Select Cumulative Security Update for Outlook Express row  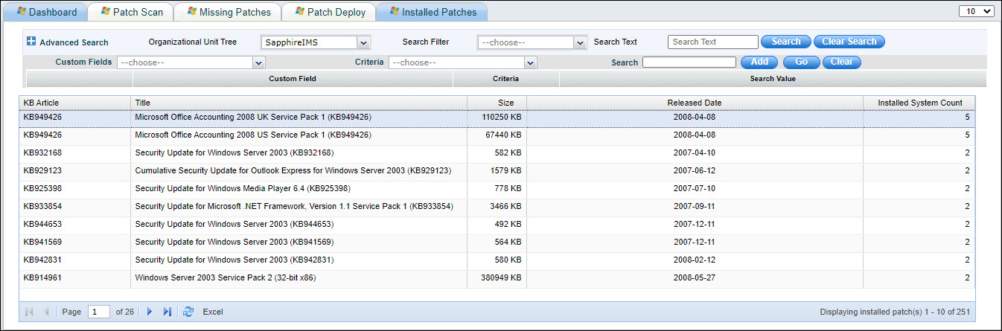(497, 171)
